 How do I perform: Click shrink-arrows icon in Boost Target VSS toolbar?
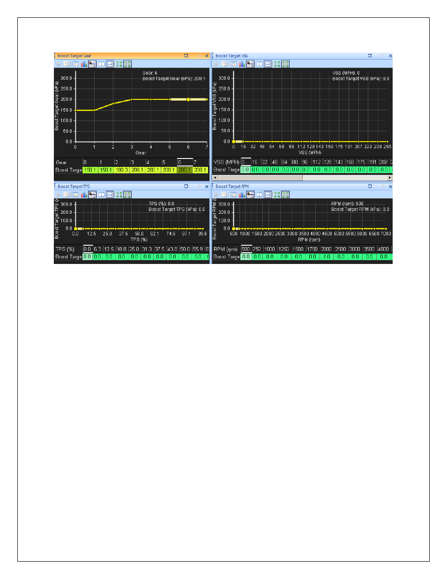point(277,64)
